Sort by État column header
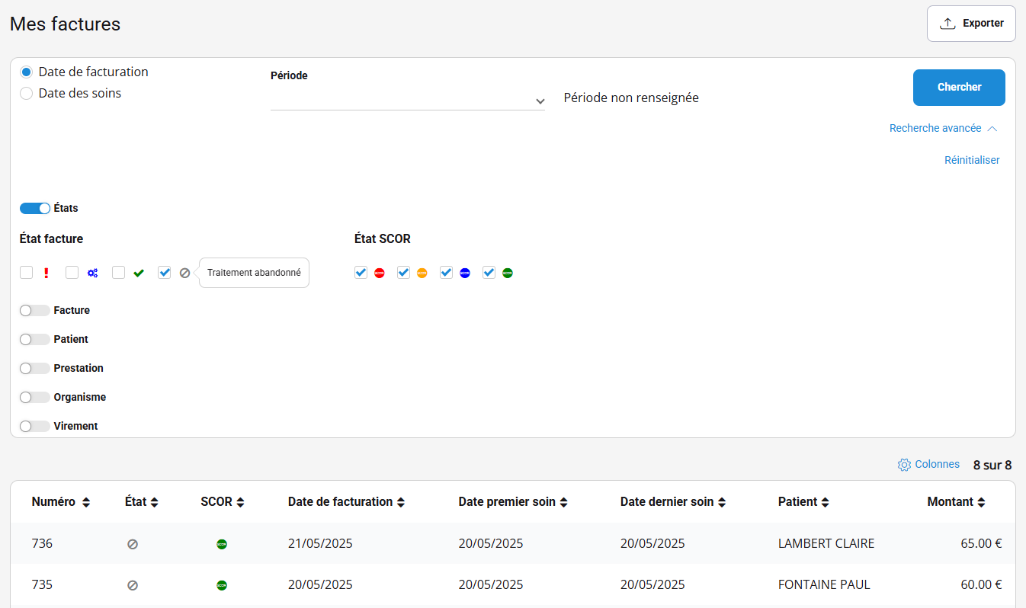1026x608 pixels. (x=142, y=501)
